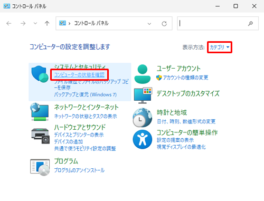This screenshot has width=264, height=201.
Task: Click the Control Panel icon in address bar
Action: pyautogui.click(x=62, y=23)
